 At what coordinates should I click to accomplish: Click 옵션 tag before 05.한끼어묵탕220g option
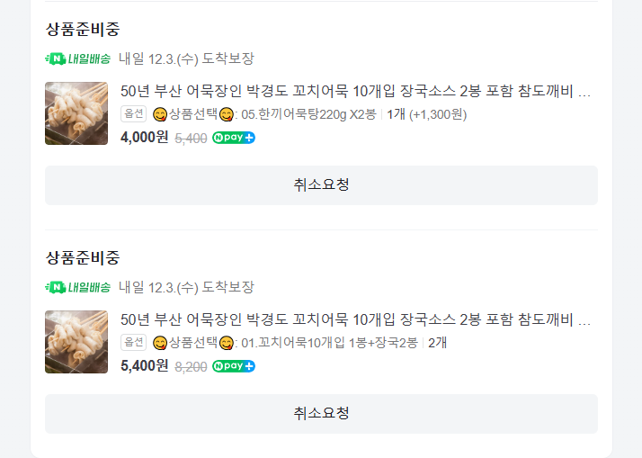coord(133,114)
